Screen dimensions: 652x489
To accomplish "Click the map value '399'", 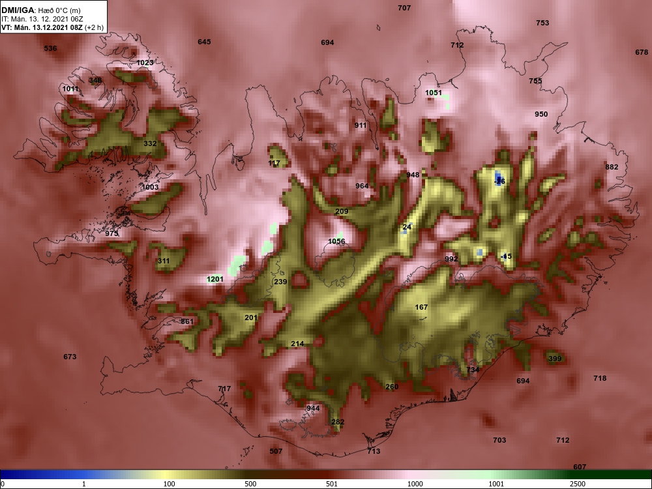I will (x=555, y=359).
